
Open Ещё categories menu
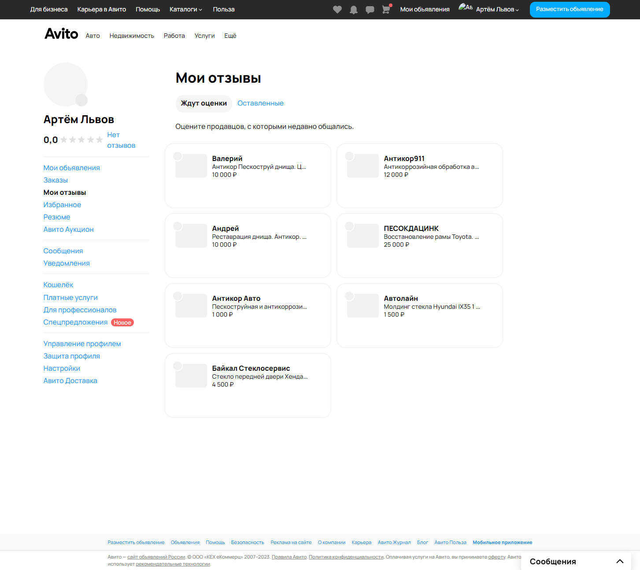(x=230, y=36)
